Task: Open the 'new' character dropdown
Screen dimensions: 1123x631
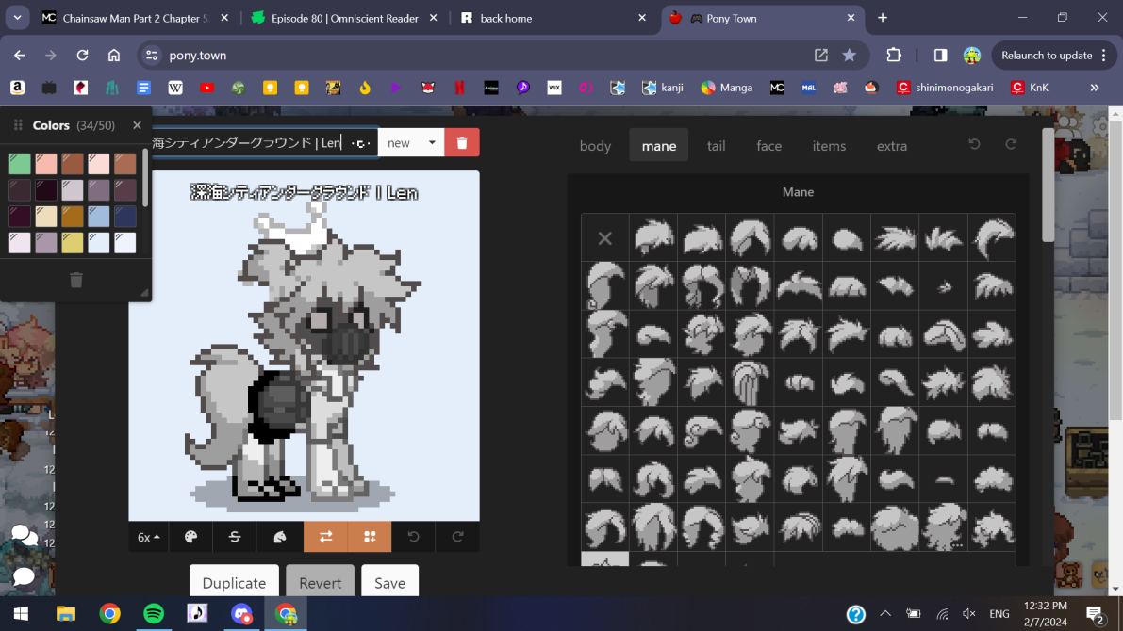Action: coord(411,142)
